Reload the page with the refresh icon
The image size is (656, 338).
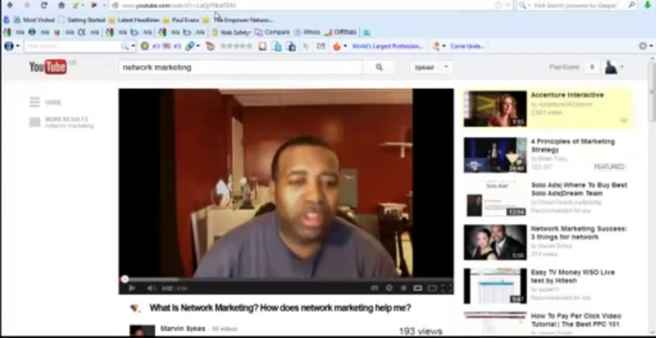[44, 5]
